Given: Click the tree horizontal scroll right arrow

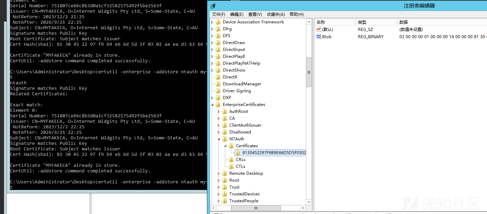Looking at the screenshot, I should tap(303, 208).
